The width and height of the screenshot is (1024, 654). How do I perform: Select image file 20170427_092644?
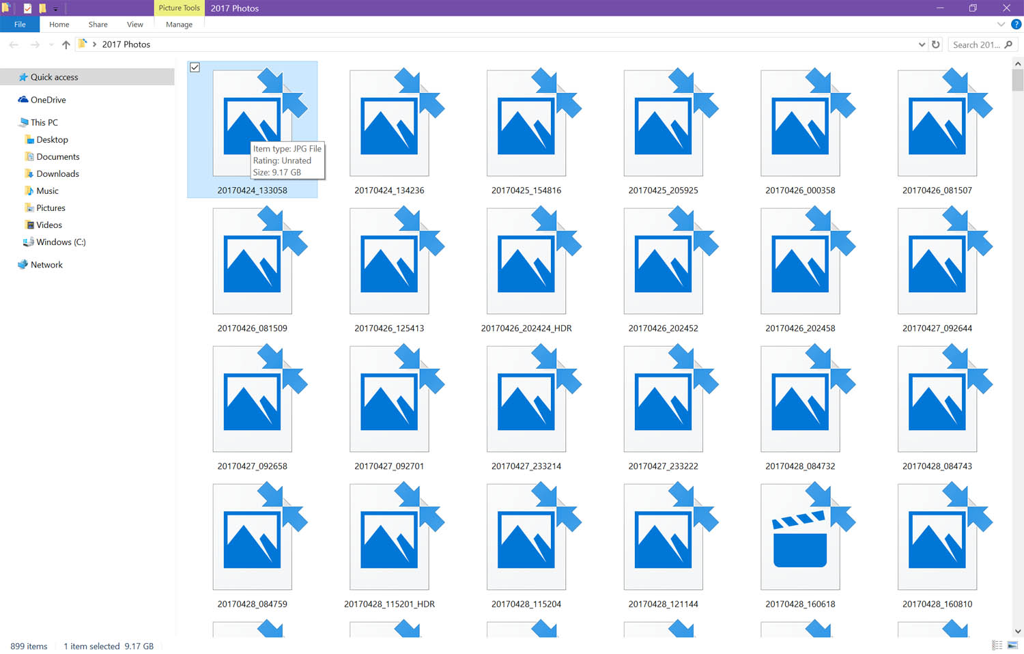click(x=937, y=268)
